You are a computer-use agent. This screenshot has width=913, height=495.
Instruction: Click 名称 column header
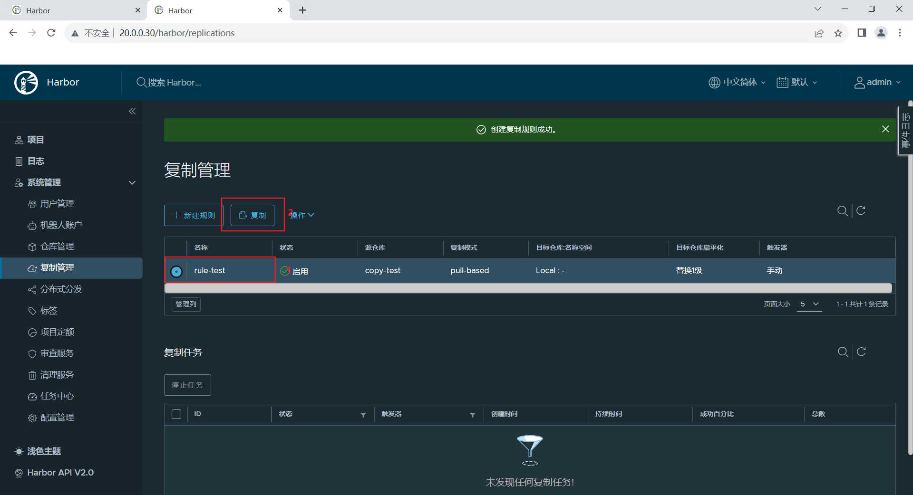(201, 247)
